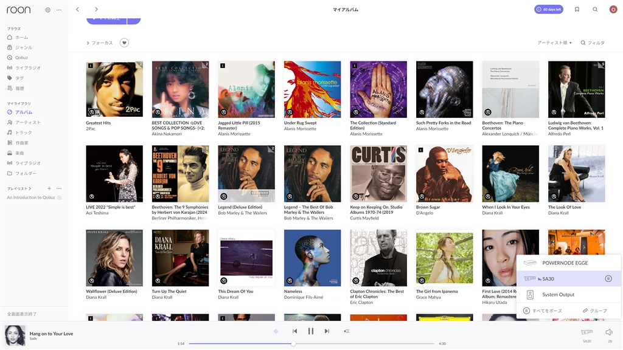Image resolution: width=623 pixels, height=350 pixels.
Task: Select アルバム in my library
Action: pos(24,112)
